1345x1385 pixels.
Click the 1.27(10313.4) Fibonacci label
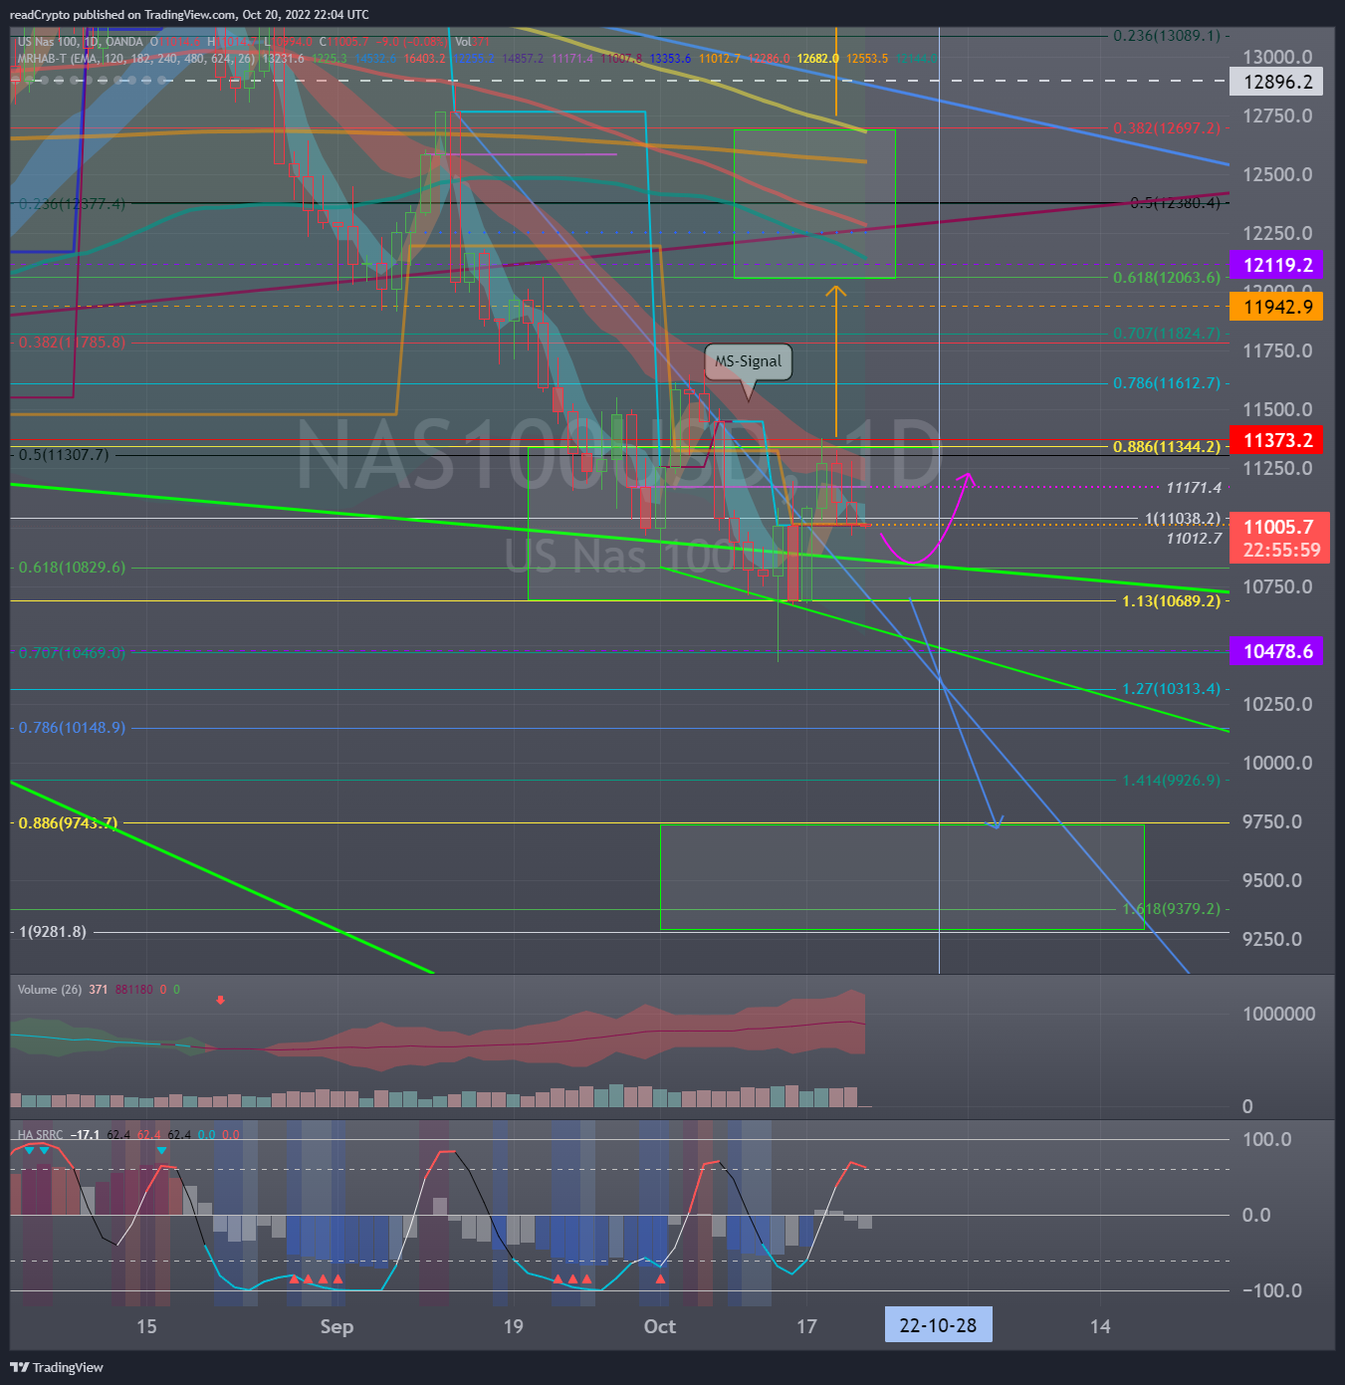[1171, 688]
